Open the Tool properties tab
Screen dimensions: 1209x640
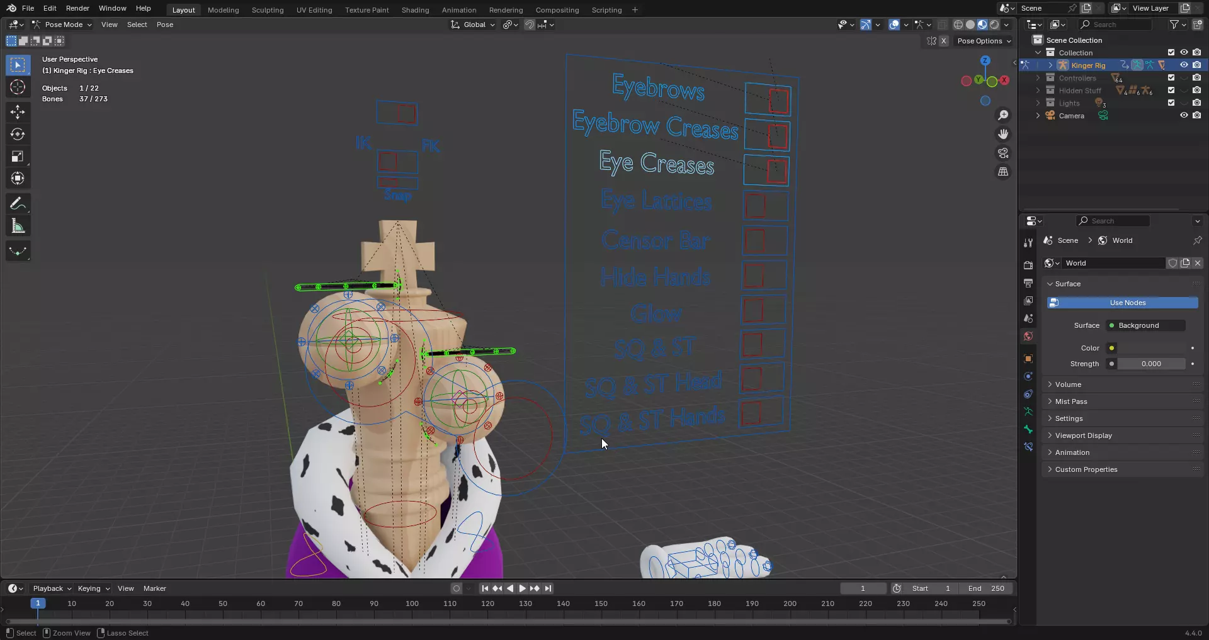[1028, 243]
